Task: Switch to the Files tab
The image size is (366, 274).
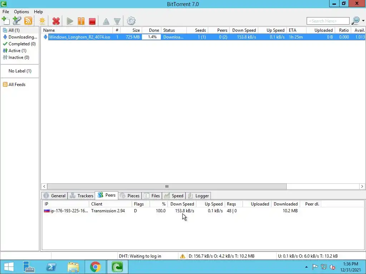Action: pos(152,196)
